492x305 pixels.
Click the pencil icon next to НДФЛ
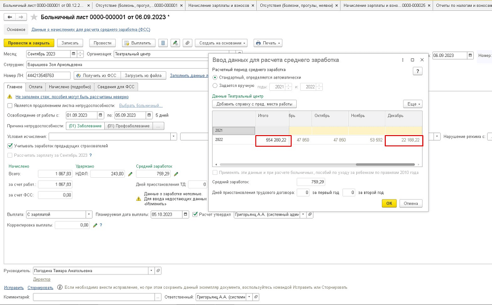130,174
